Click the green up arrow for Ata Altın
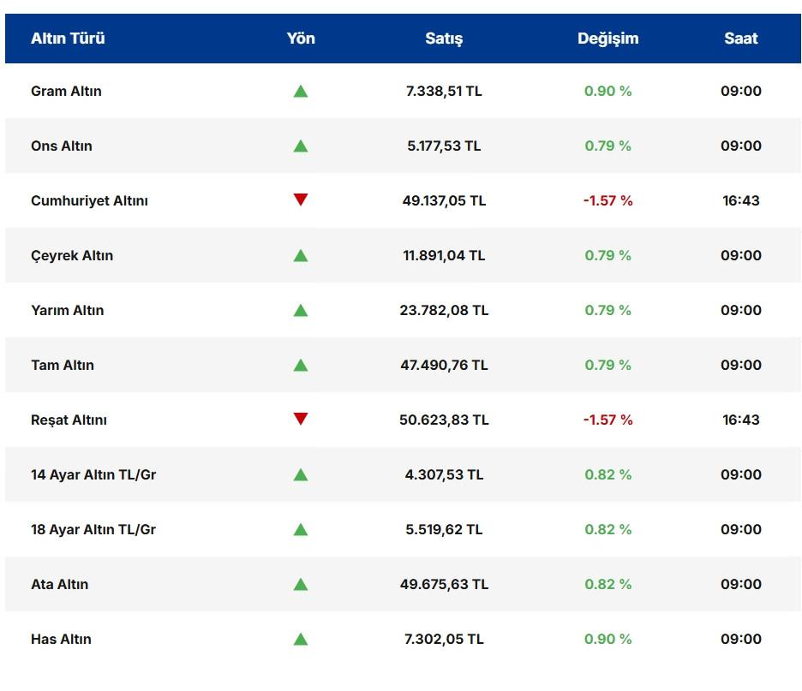 pyautogui.click(x=300, y=584)
